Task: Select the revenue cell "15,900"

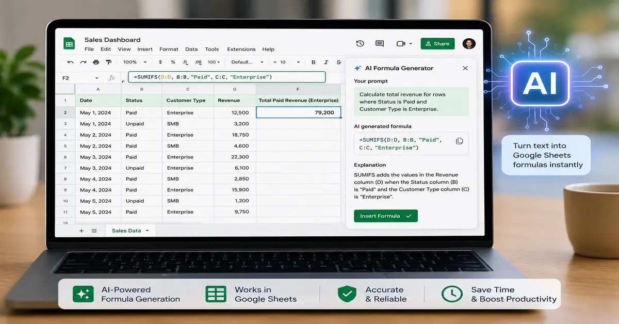Action: [x=235, y=190]
